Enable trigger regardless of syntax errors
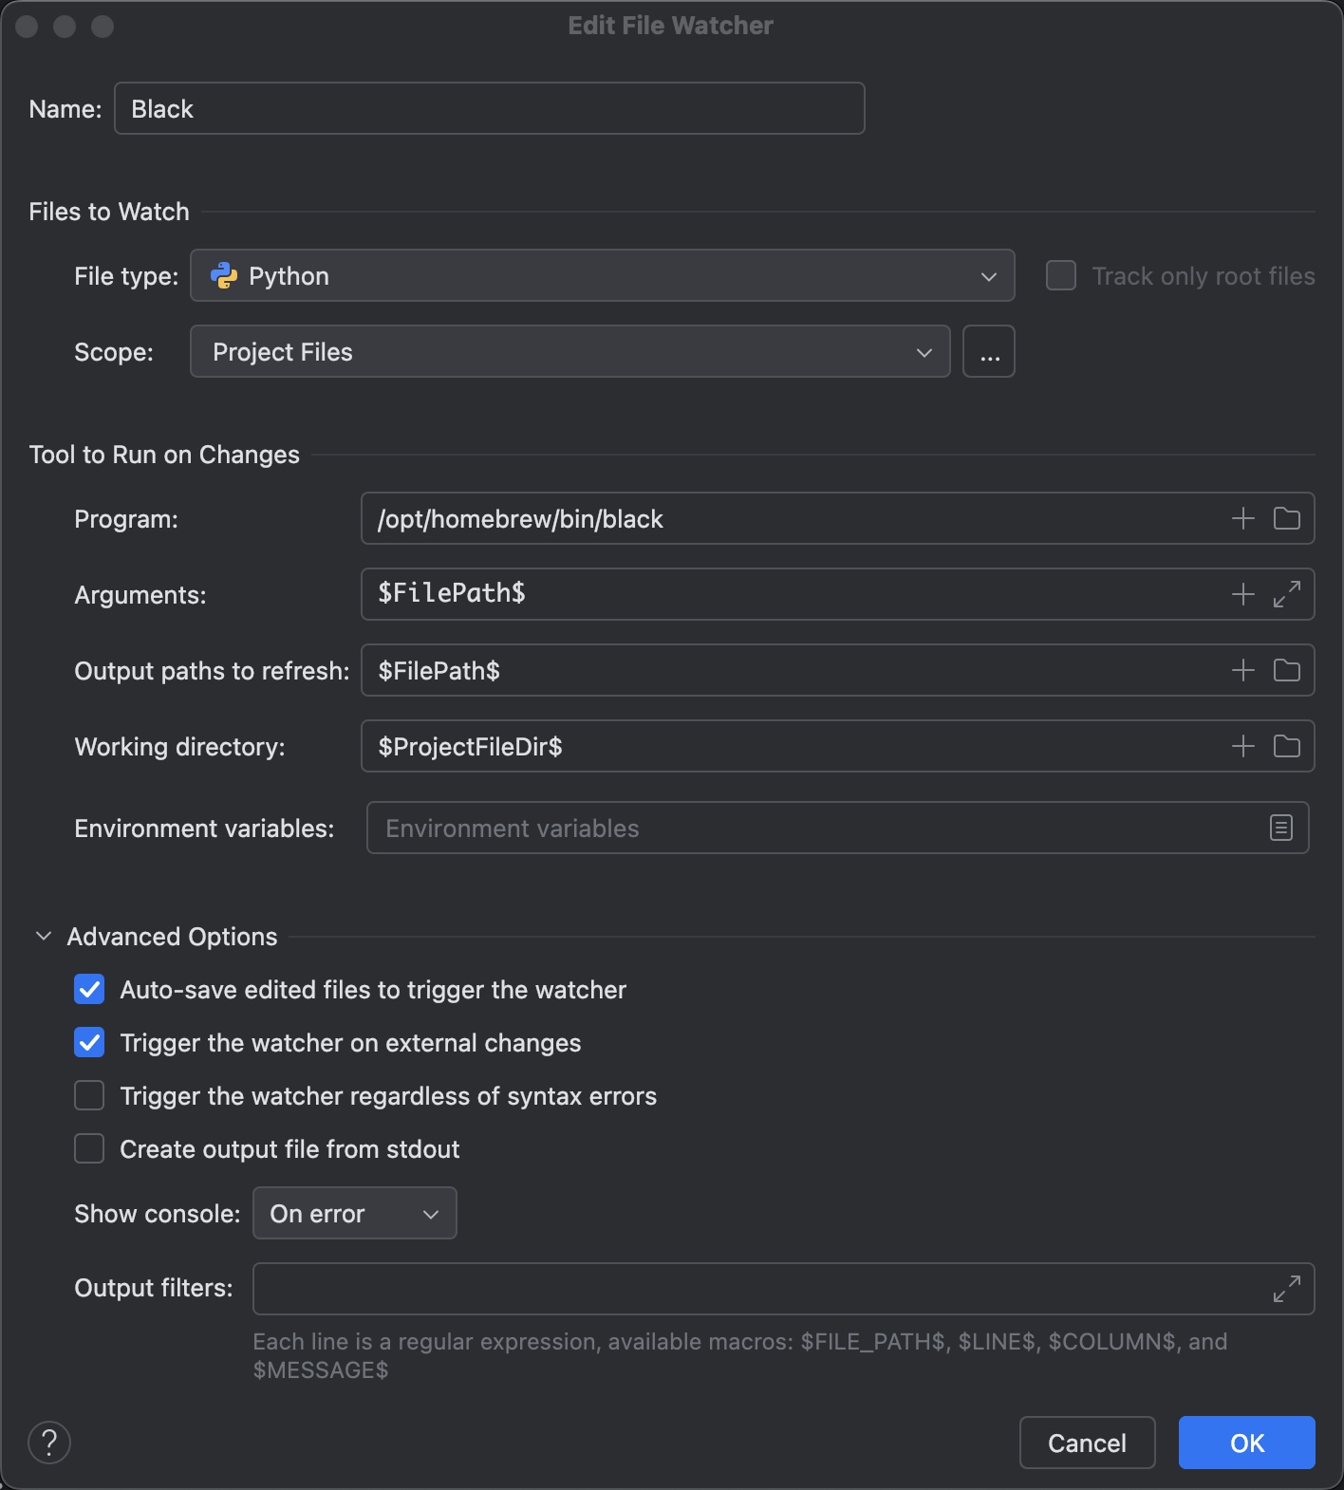 pos(89,1096)
